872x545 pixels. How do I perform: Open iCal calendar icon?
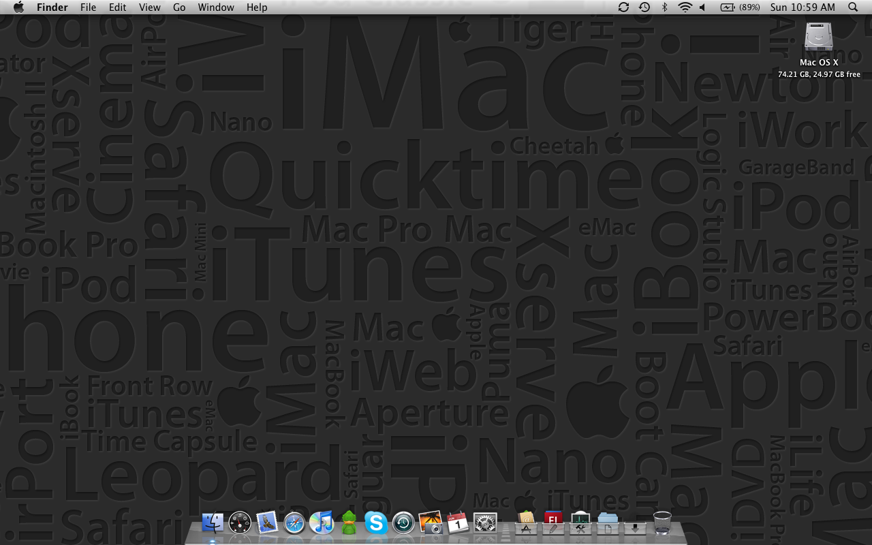click(x=458, y=523)
